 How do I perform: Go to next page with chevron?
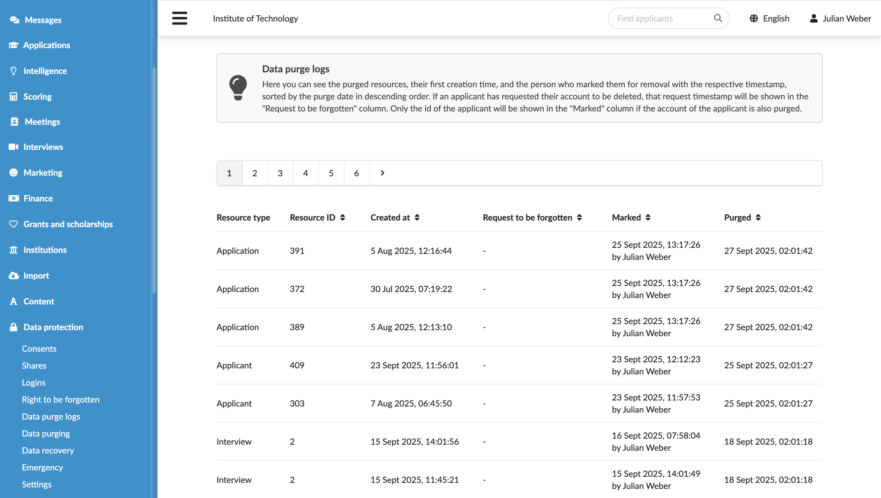point(382,173)
